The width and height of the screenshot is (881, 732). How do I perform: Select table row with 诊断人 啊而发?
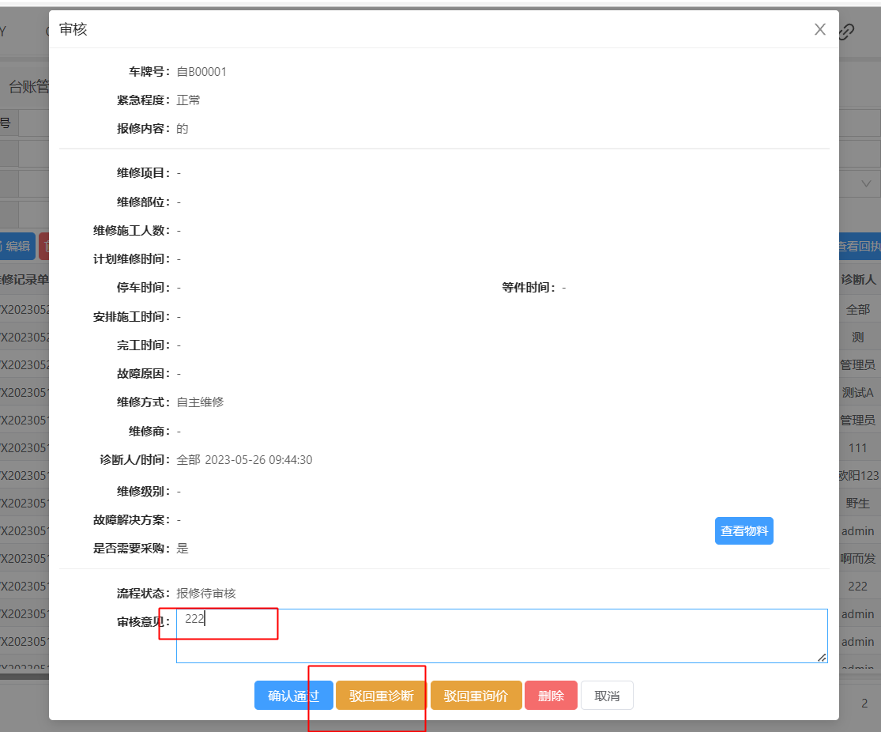[858, 559]
